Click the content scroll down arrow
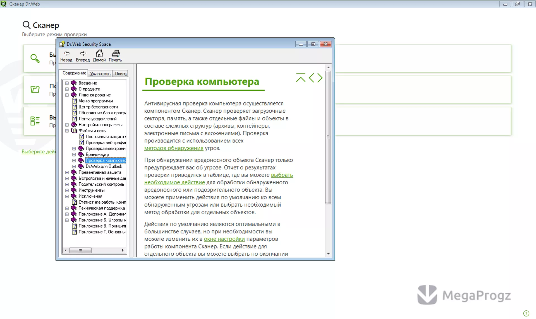The height and width of the screenshot is (319, 536). pyautogui.click(x=328, y=254)
